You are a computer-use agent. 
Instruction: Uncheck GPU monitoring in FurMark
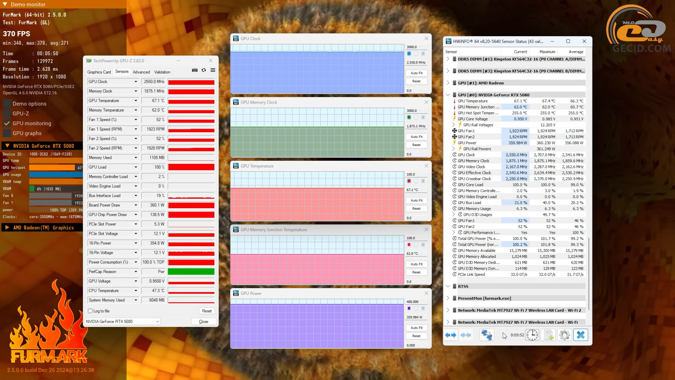pos(7,123)
